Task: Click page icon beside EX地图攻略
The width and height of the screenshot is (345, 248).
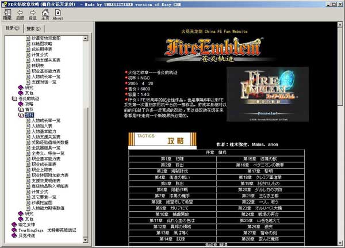Action: click(28, 44)
